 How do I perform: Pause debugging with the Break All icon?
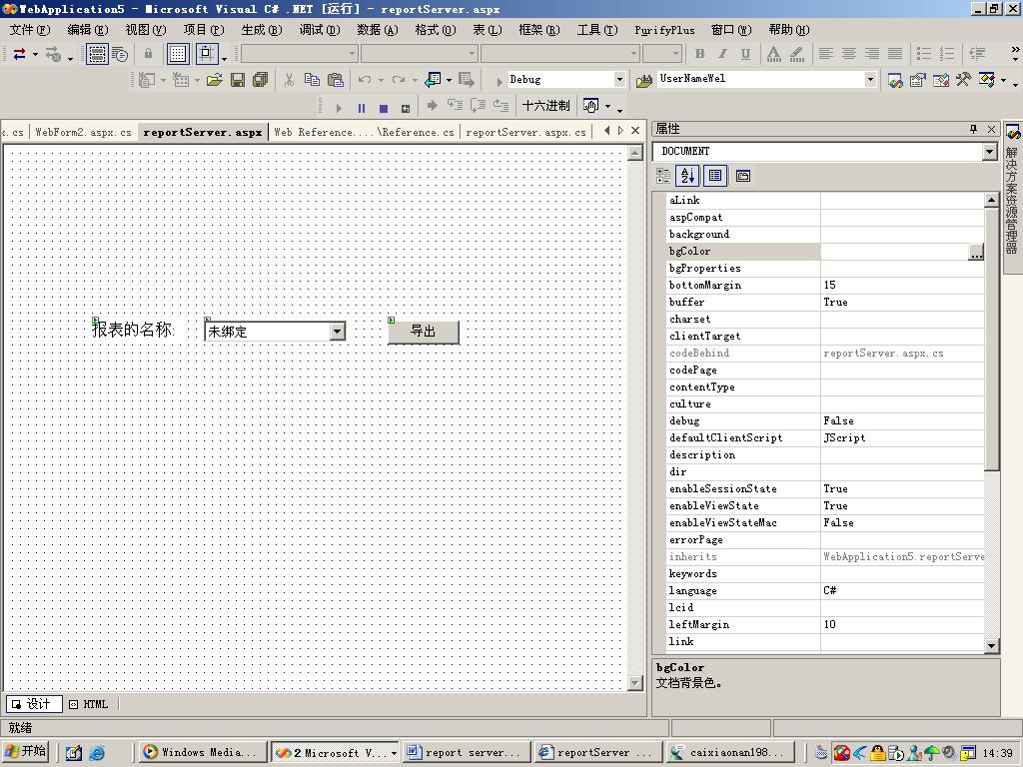click(362, 108)
